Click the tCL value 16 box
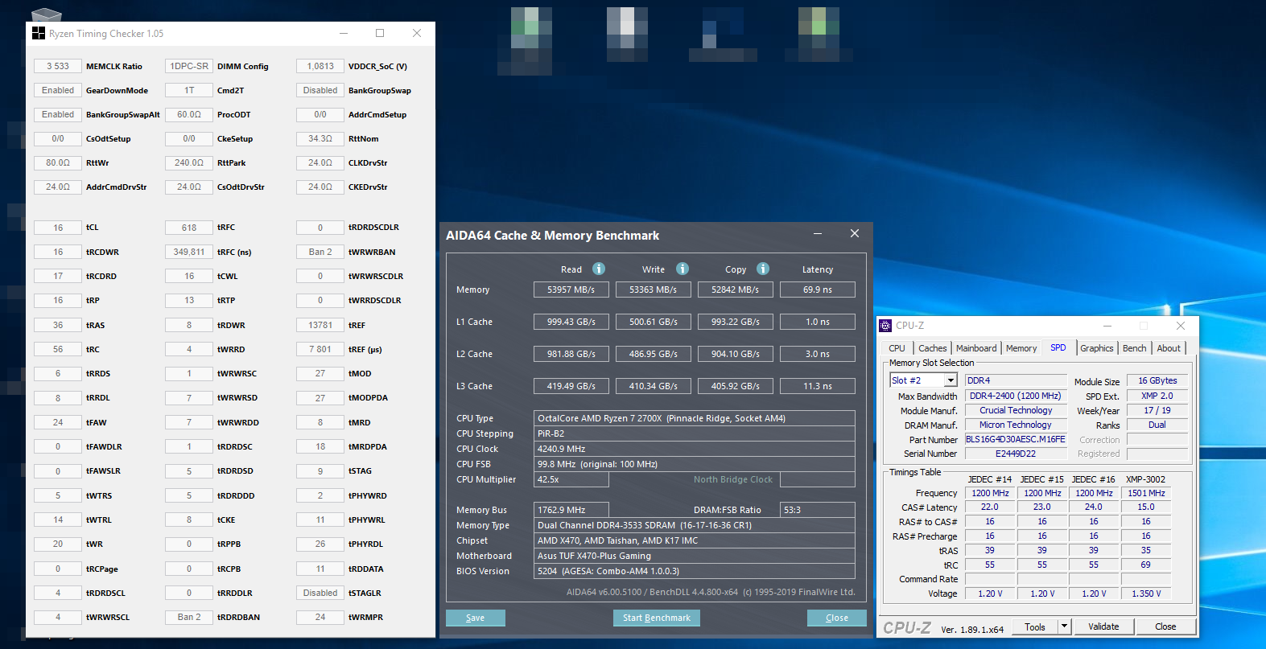The height and width of the screenshot is (649, 1266). click(x=58, y=228)
